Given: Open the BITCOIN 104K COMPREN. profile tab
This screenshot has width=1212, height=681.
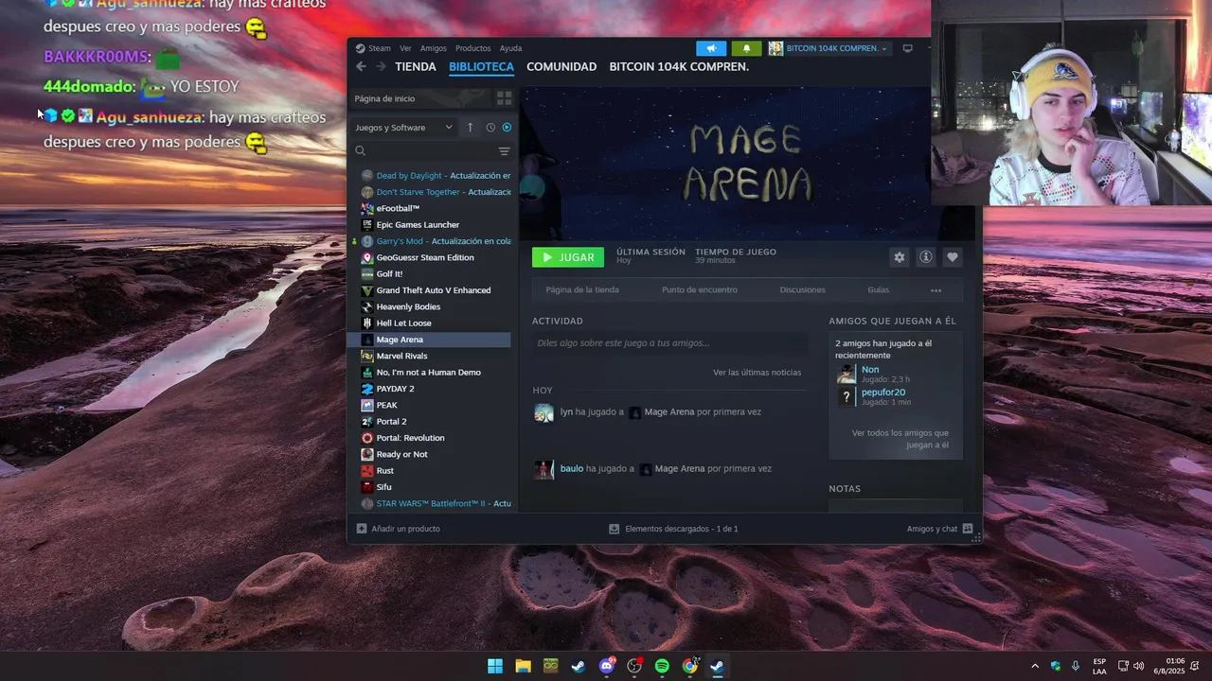Looking at the screenshot, I should click(679, 67).
